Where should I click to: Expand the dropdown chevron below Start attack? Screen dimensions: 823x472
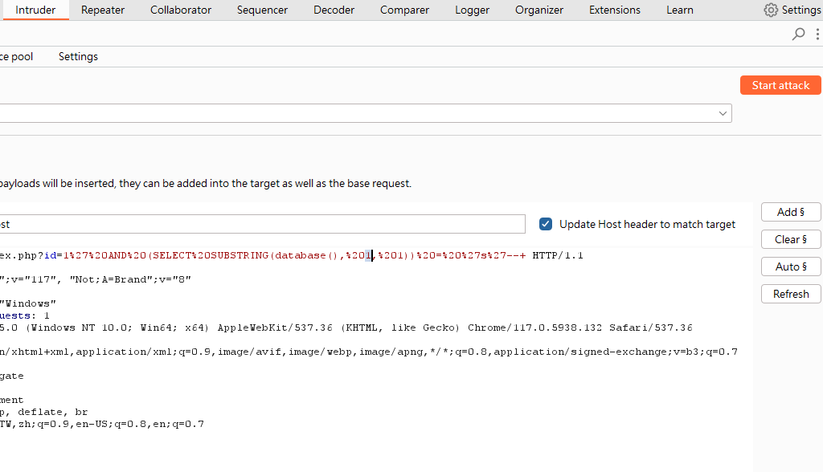click(723, 113)
